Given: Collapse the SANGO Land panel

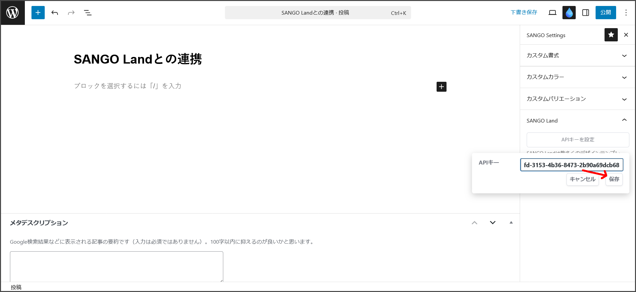Looking at the screenshot, I should 577,121.
